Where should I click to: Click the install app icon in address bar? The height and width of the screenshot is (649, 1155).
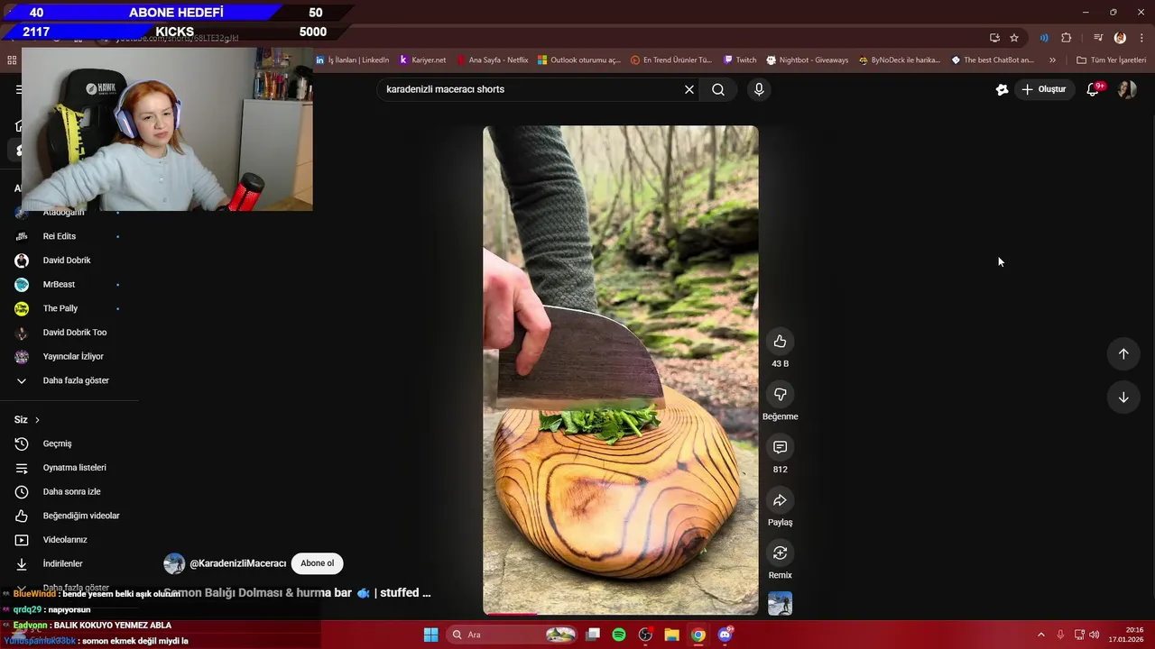(994, 38)
